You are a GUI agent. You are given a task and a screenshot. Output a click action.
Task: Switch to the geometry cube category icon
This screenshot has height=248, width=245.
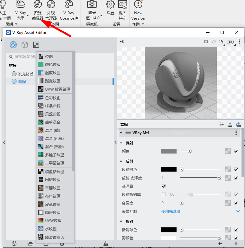click(x=25, y=45)
